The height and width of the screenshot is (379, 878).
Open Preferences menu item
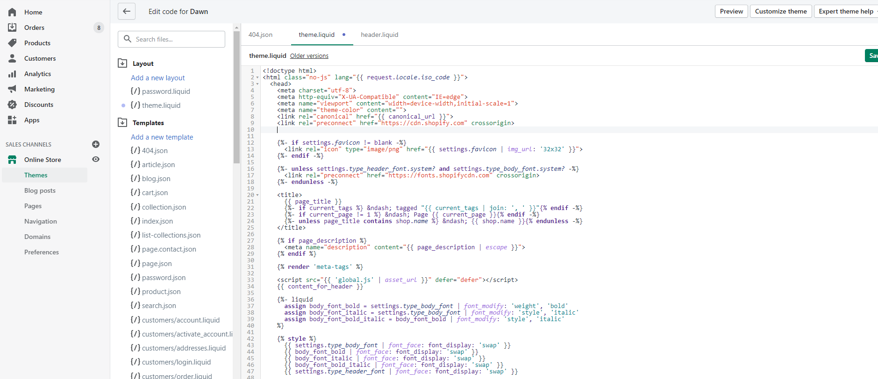point(42,252)
